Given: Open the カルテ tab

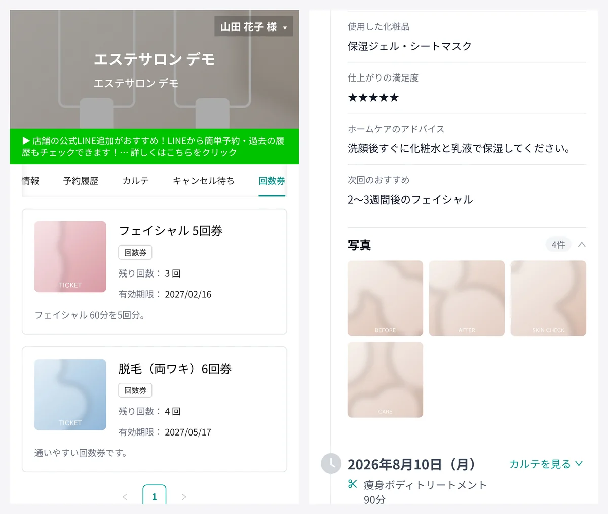Looking at the screenshot, I should click(x=135, y=181).
